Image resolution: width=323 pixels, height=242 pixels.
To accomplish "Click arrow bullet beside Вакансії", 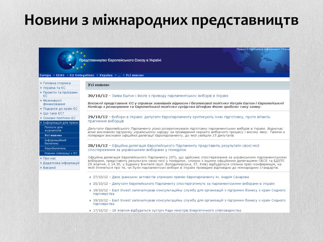I will tap(41, 168).
